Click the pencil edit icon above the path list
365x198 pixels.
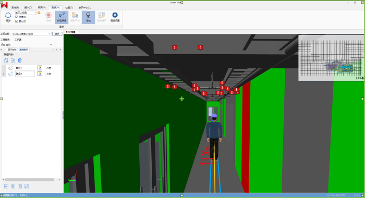point(13,60)
